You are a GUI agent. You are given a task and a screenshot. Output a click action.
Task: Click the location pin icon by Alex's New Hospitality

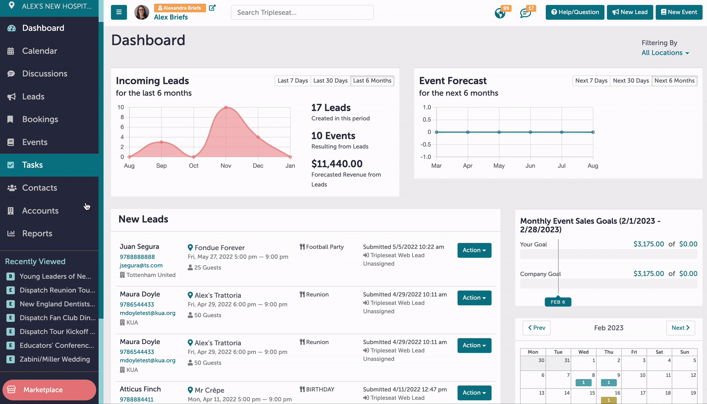tap(11, 5)
